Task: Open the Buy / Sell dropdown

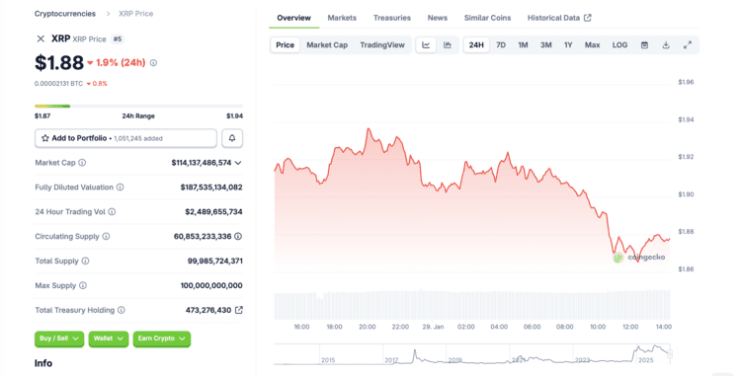Action: coord(59,338)
